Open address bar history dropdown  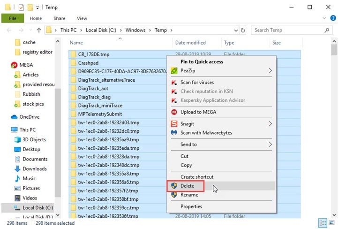[236, 31]
